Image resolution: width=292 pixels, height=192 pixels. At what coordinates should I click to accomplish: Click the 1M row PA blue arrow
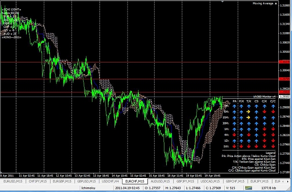click(x=235, y=106)
